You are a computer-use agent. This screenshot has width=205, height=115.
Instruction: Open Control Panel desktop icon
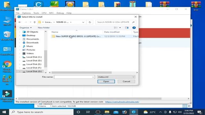7,51
